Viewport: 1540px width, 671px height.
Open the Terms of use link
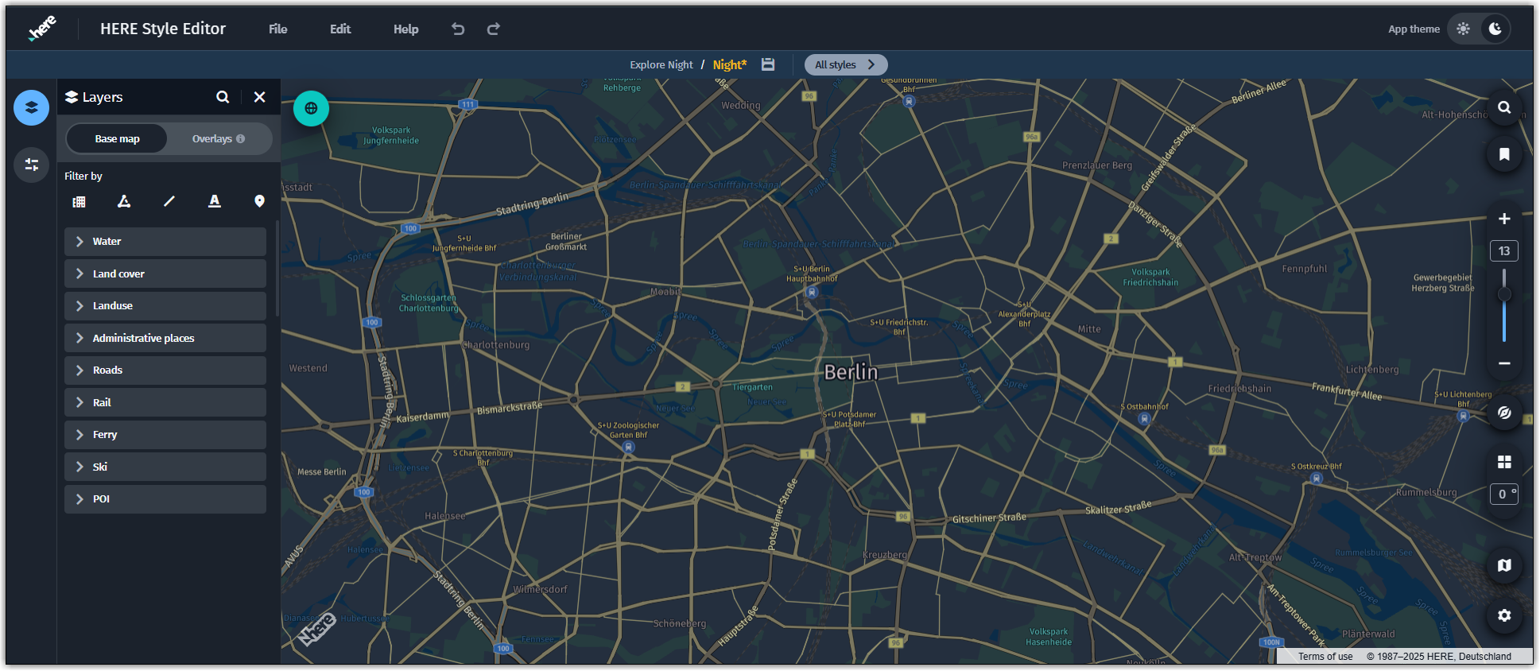[x=1325, y=657]
